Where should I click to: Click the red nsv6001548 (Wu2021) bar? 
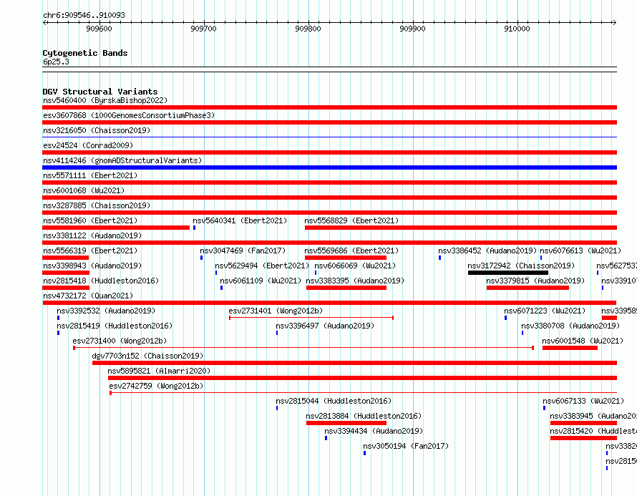tap(570, 348)
